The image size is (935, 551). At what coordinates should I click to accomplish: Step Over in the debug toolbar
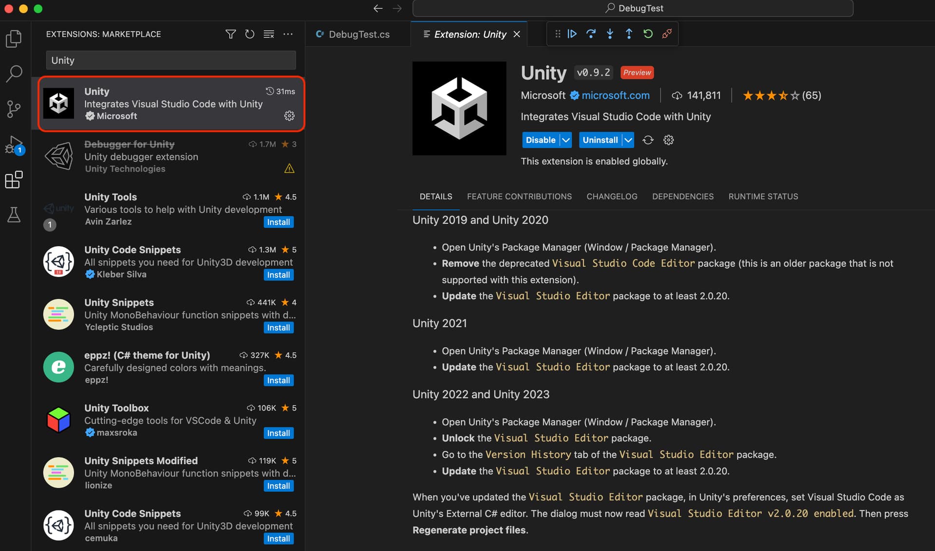(591, 34)
